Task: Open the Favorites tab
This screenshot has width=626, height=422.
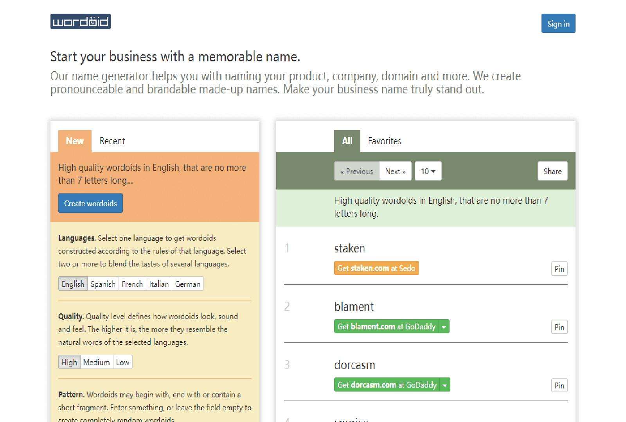Action: point(384,141)
